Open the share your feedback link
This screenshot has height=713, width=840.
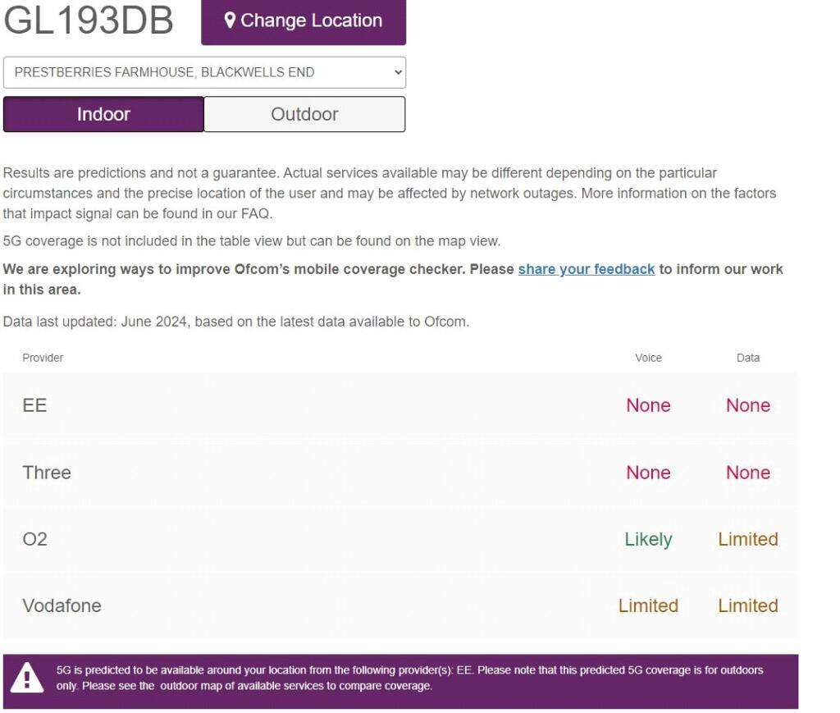[x=586, y=269]
